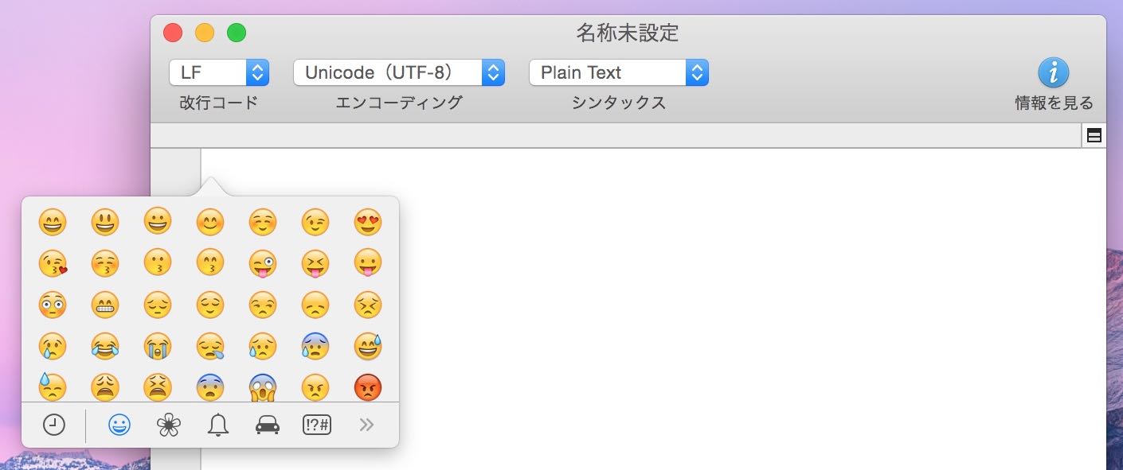Open the Plain Text syntax dropdown
Screen dimensions: 1123x470
tap(619, 72)
